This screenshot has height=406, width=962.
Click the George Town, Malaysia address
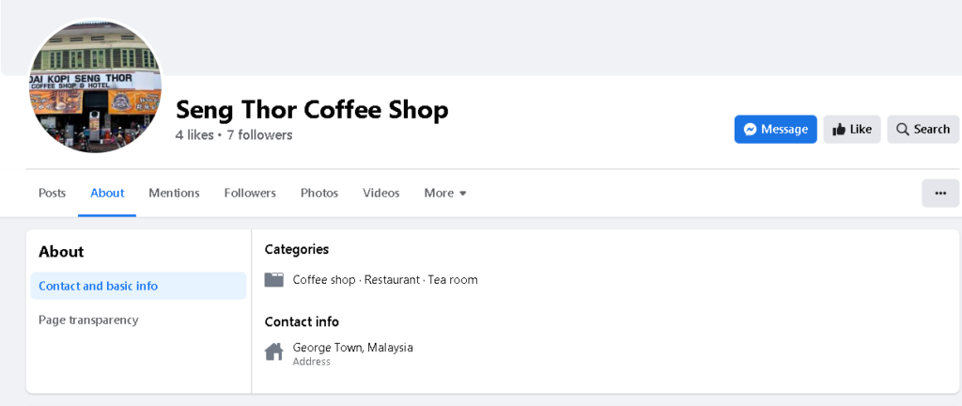(353, 348)
